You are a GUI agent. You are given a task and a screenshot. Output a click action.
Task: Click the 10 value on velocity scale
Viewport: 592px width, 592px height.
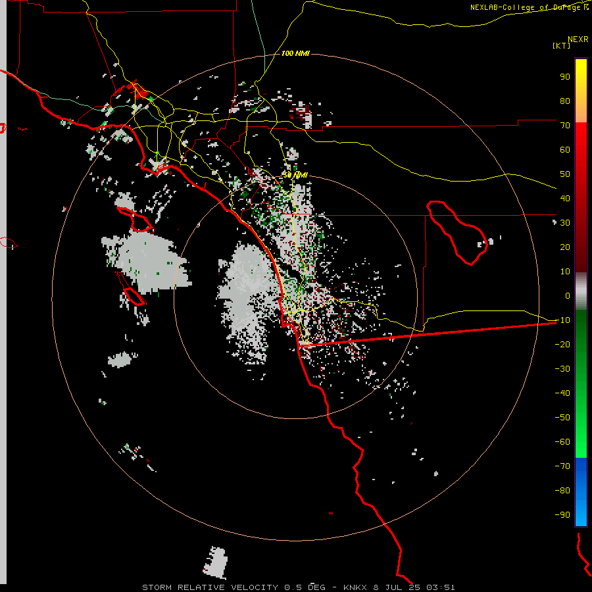tap(565, 272)
